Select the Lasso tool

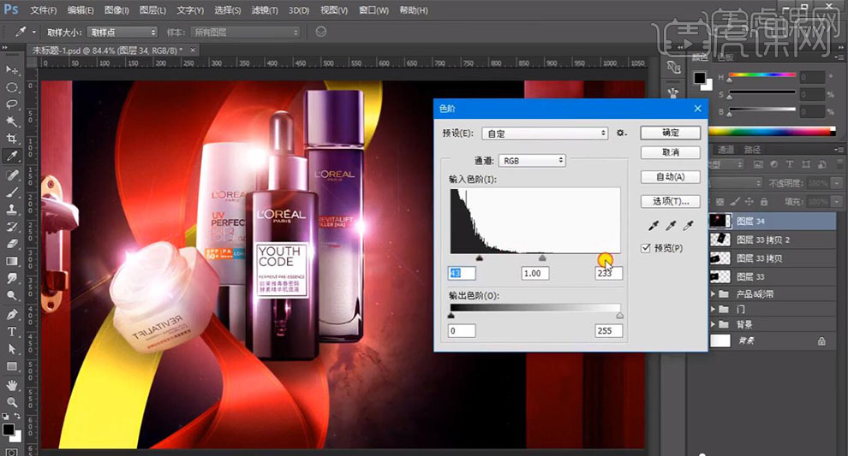(x=12, y=104)
